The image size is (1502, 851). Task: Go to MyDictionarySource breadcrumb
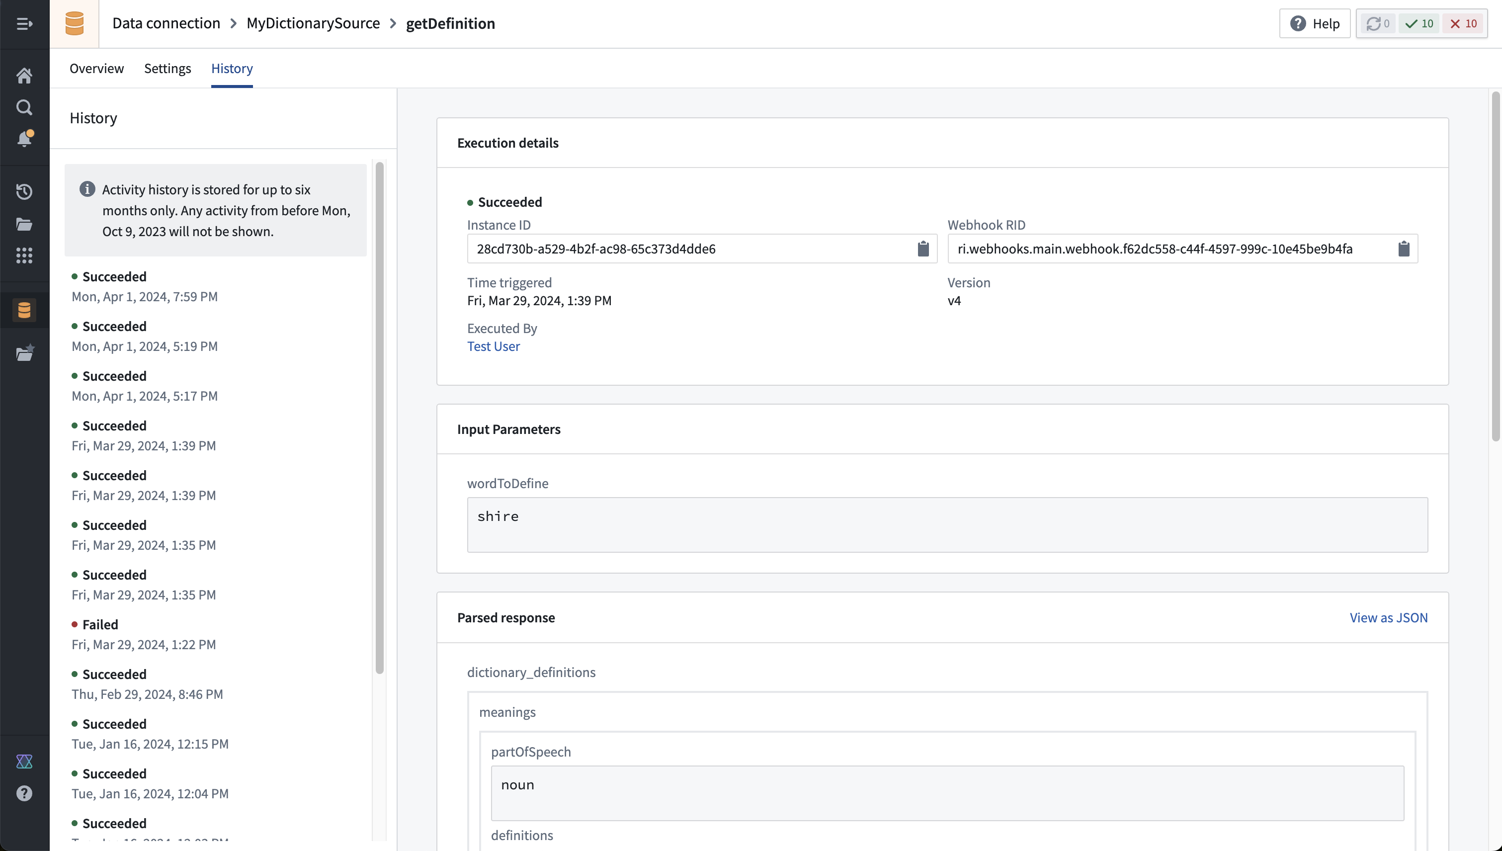[x=313, y=23]
